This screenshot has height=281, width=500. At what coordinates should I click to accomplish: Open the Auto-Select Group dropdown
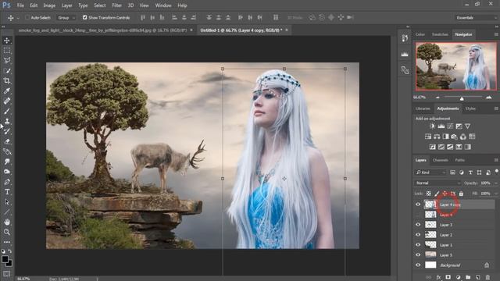click(66, 17)
